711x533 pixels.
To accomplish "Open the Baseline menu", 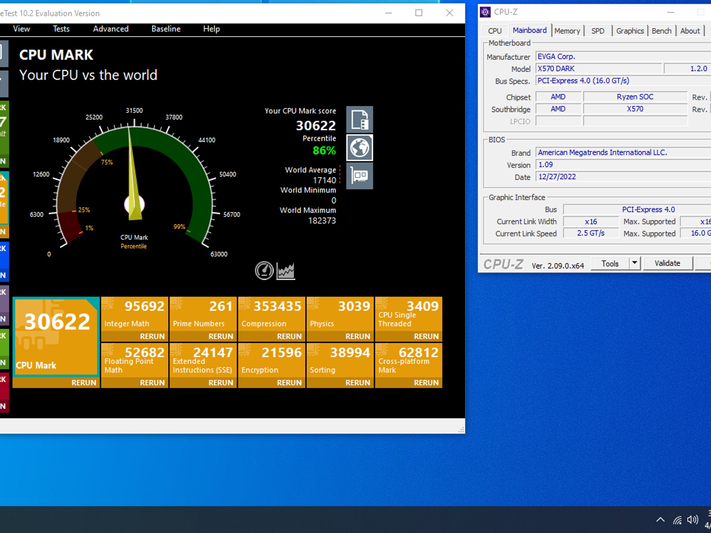I will point(166,29).
